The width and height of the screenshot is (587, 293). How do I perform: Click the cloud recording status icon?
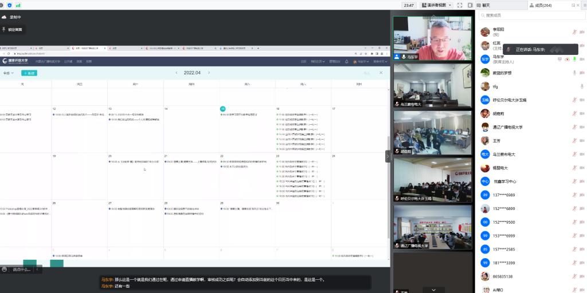coord(4,17)
